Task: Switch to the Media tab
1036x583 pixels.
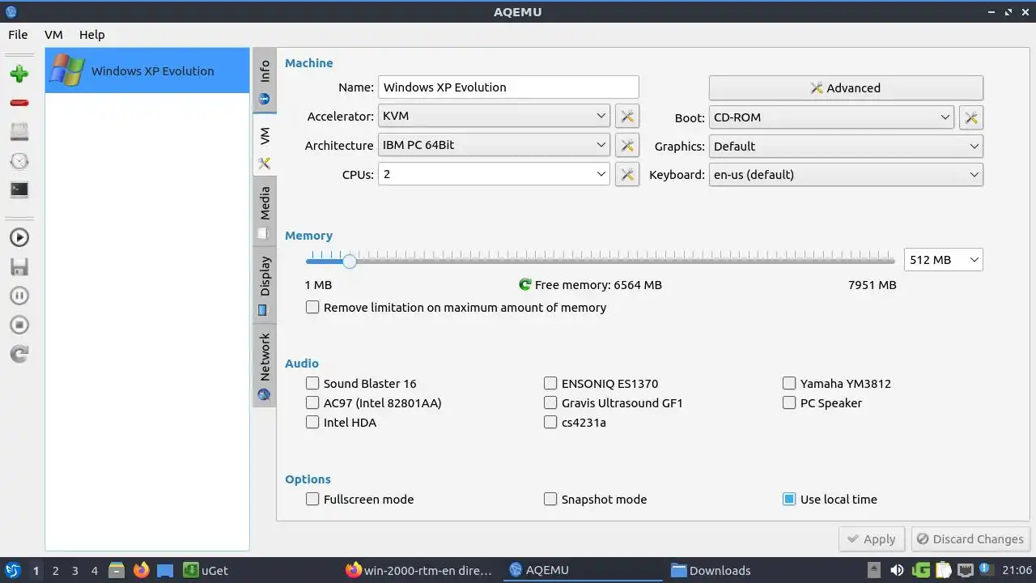Action: (x=264, y=211)
